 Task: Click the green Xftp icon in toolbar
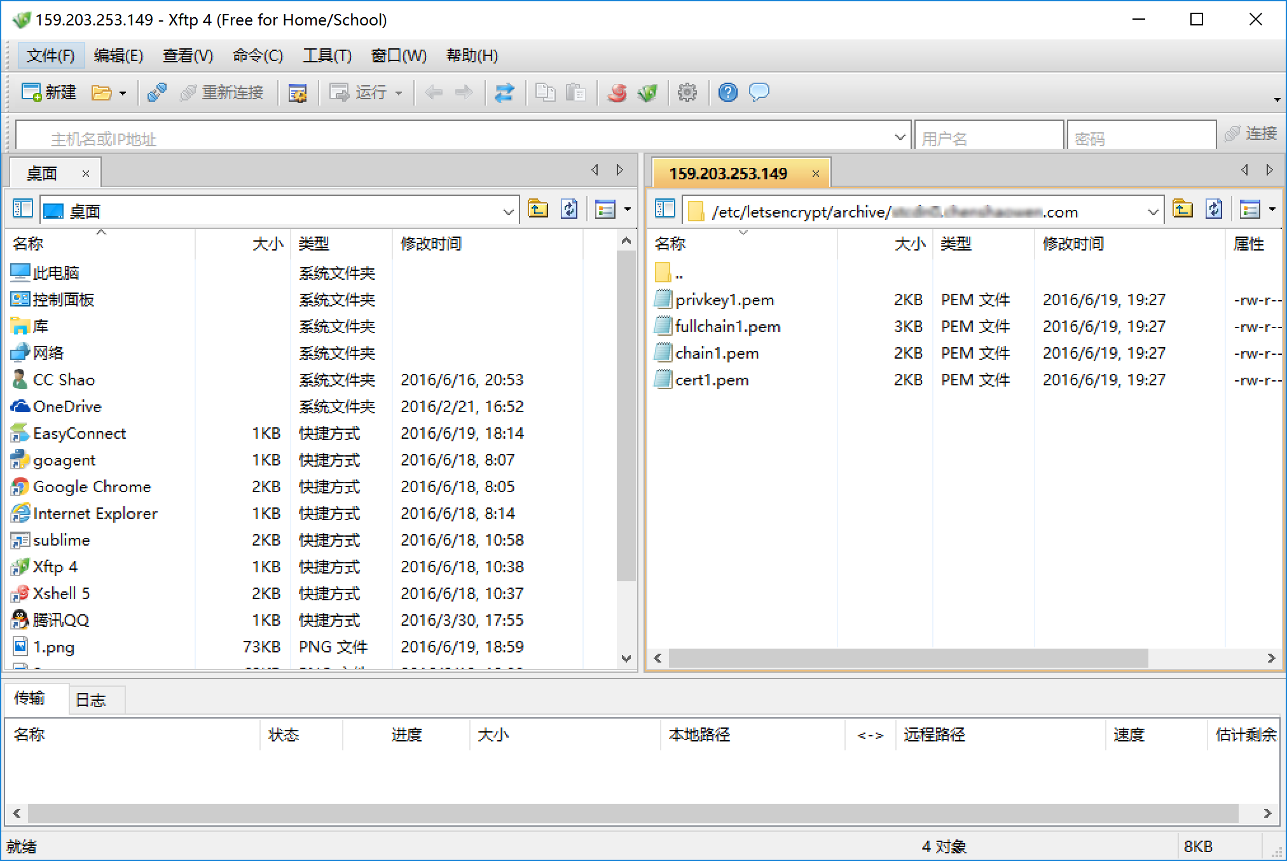647,93
